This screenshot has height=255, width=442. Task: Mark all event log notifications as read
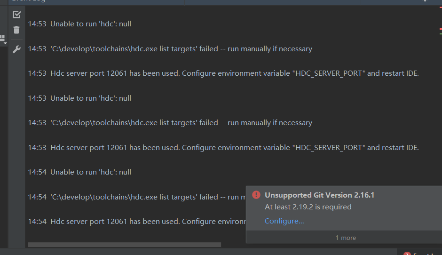click(16, 15)
